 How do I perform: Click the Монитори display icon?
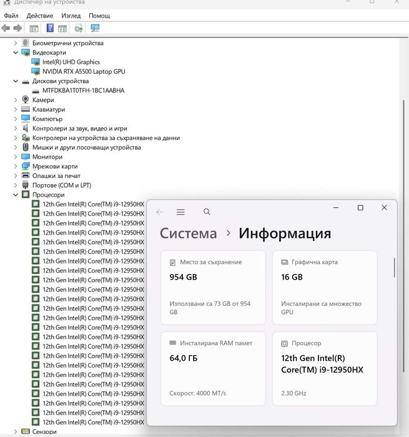click(x=26, y=156)
